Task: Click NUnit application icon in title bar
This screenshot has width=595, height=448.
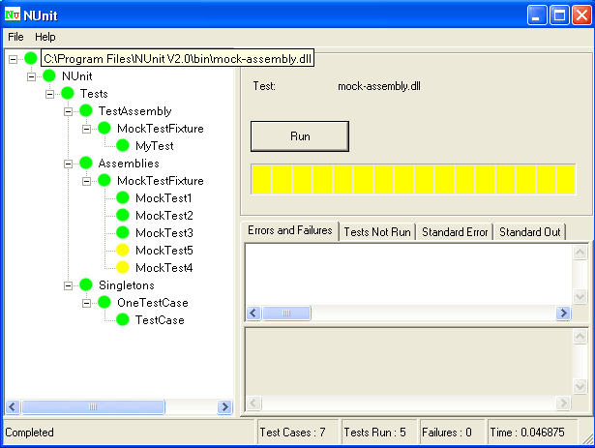Action: [13, 15]
